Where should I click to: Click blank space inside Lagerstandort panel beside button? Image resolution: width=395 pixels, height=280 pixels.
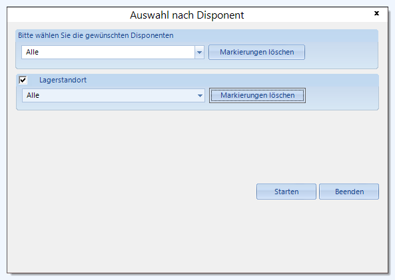click(342, 97)
